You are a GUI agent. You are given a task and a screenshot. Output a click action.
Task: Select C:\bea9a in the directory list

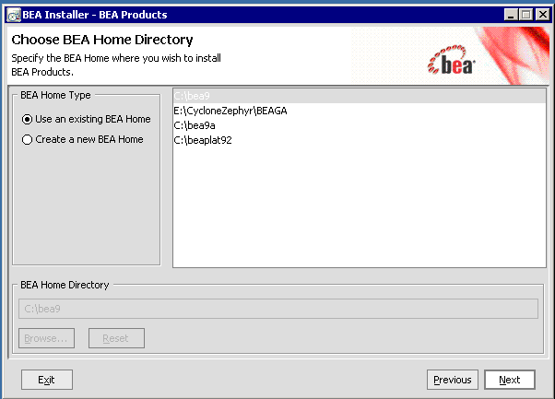click(x=359, y=125)
